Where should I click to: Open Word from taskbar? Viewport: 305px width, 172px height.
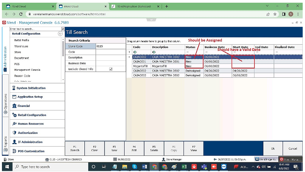[x=144, y=167]
